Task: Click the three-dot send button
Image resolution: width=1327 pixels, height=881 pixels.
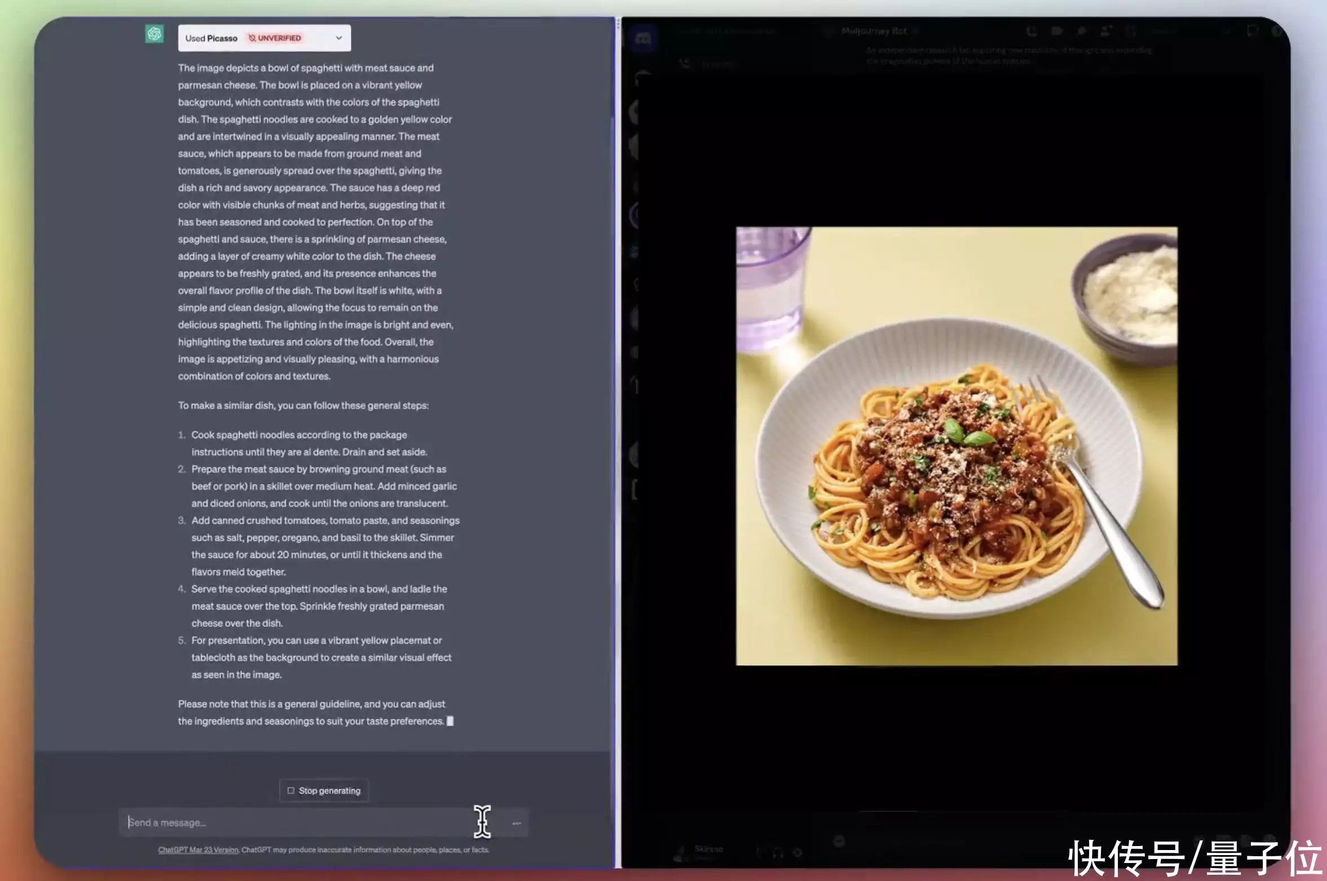Action: point(516,823)
